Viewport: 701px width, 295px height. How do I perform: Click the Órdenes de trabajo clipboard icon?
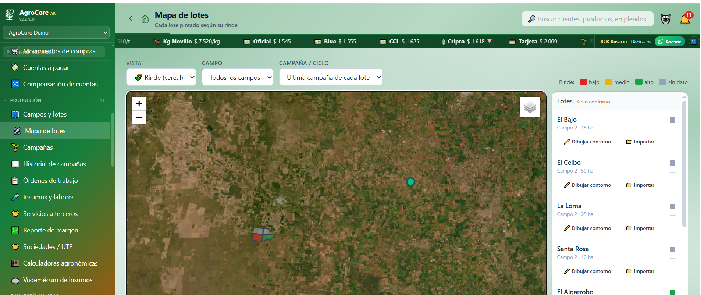click(x=15, y=181)
